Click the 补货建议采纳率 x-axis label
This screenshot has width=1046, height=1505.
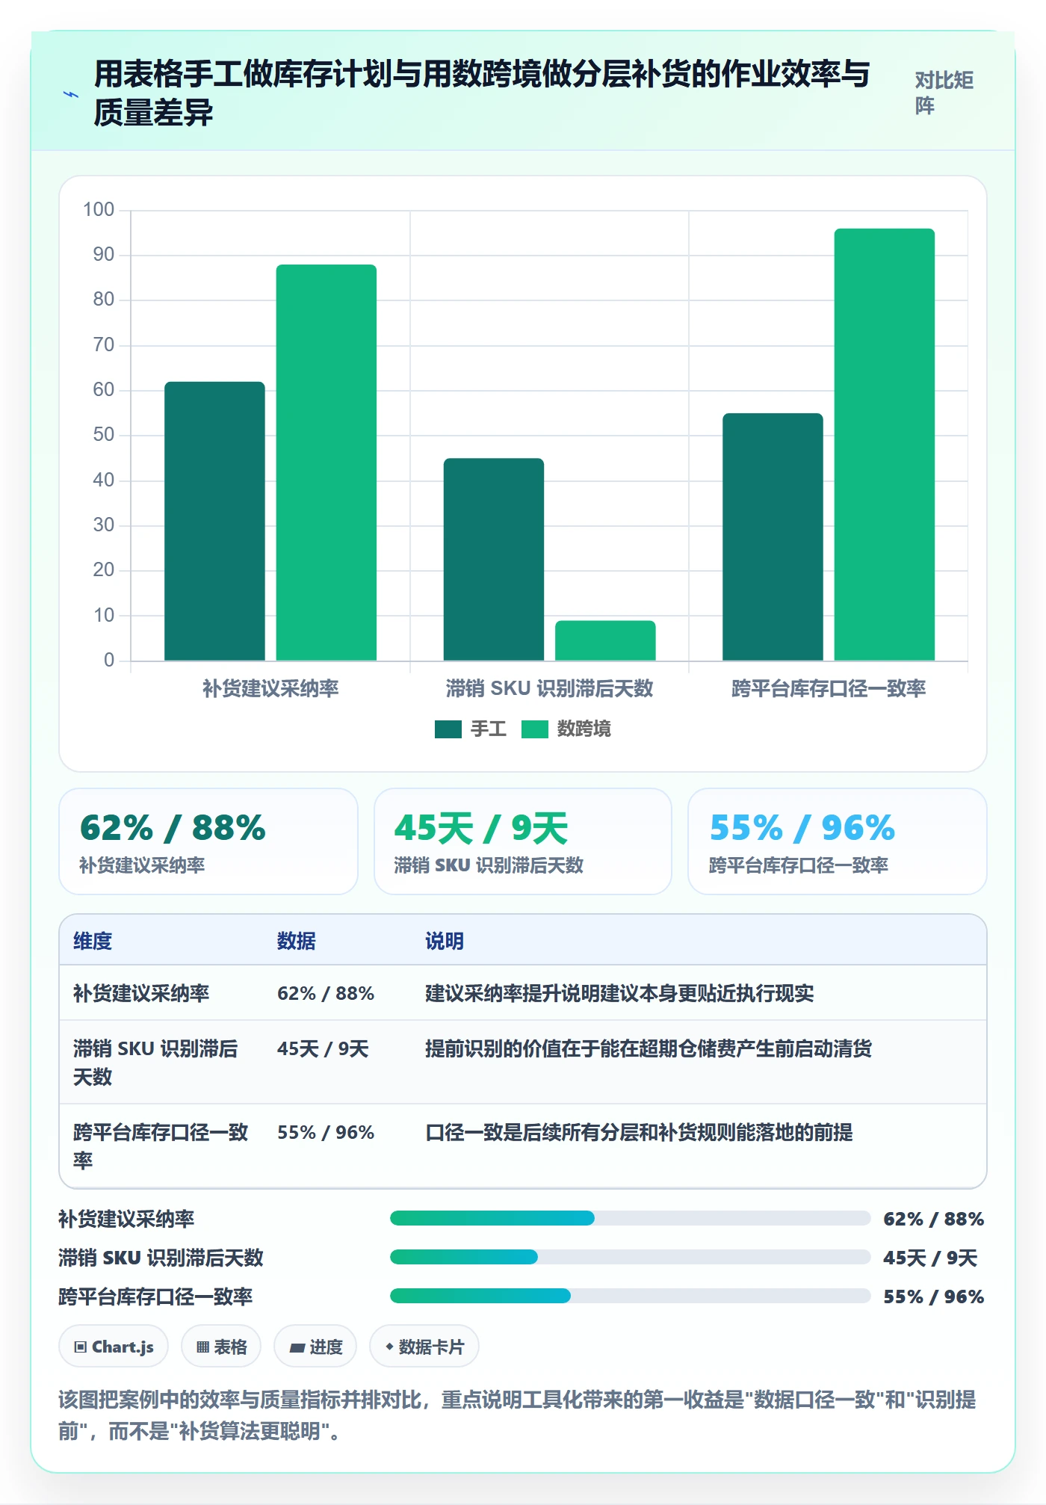[x=270, y=688]
